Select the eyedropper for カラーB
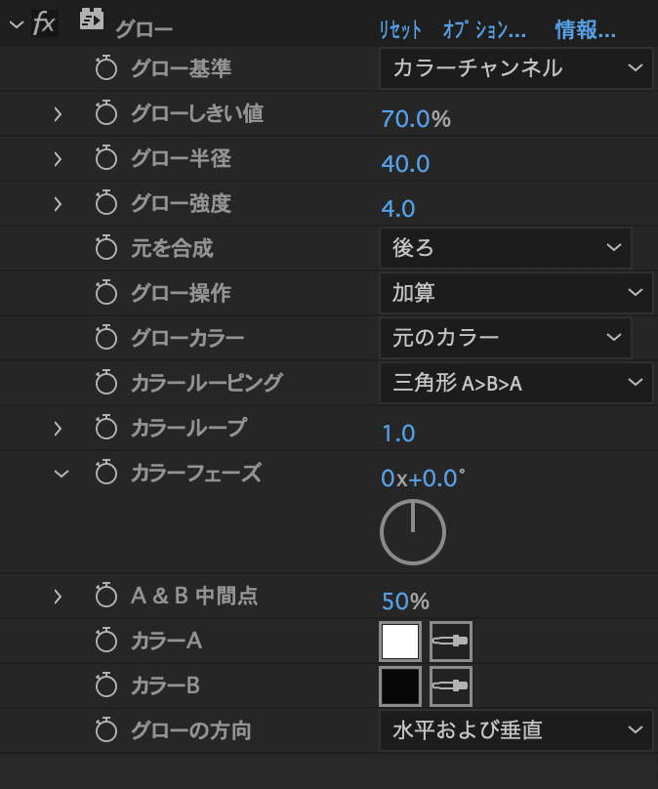The image size is (658, 789). click(x=450, y=685)
